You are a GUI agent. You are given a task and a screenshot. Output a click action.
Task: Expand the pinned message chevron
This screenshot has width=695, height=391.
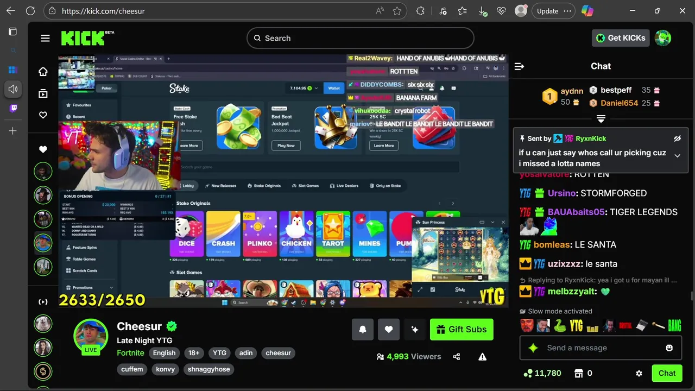[x=677, y=156]
